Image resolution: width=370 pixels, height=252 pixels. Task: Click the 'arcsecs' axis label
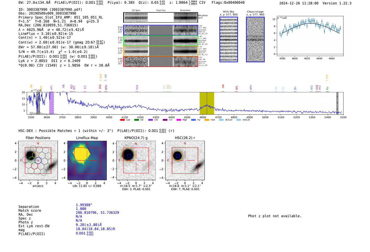tap(38, 186)
